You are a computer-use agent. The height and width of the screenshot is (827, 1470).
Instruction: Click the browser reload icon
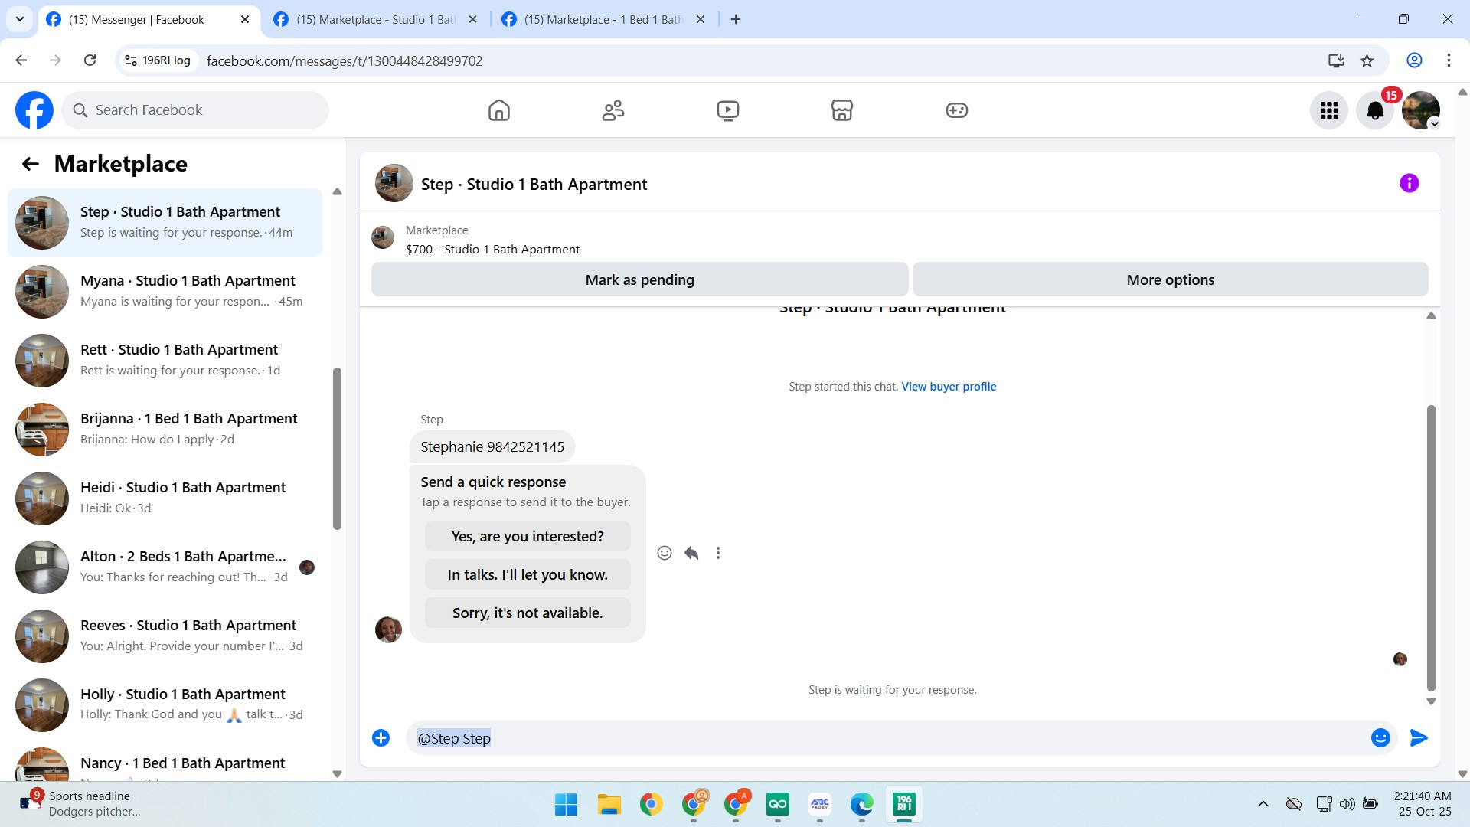pyautogui.click(x=90, y=60)
